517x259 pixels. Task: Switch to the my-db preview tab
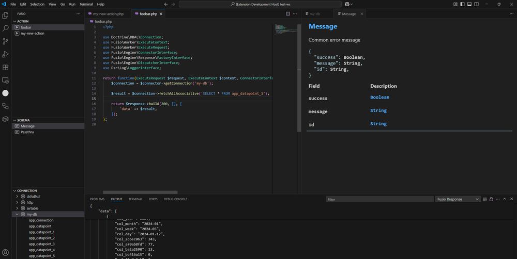click(314, 14)
